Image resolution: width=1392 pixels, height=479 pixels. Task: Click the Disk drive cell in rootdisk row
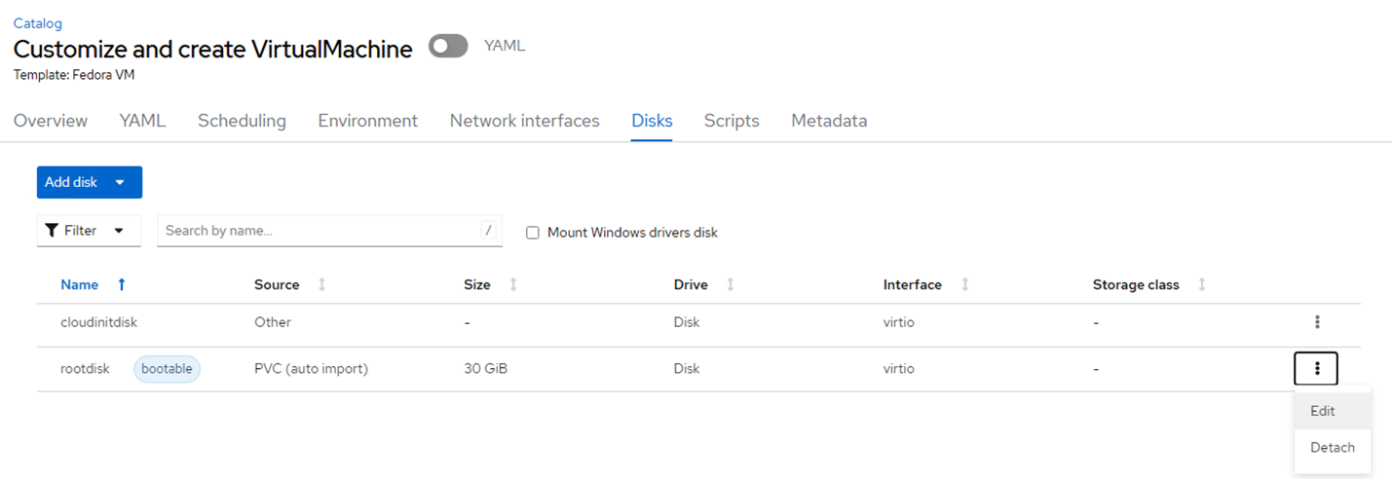click(x=687, y=369)
